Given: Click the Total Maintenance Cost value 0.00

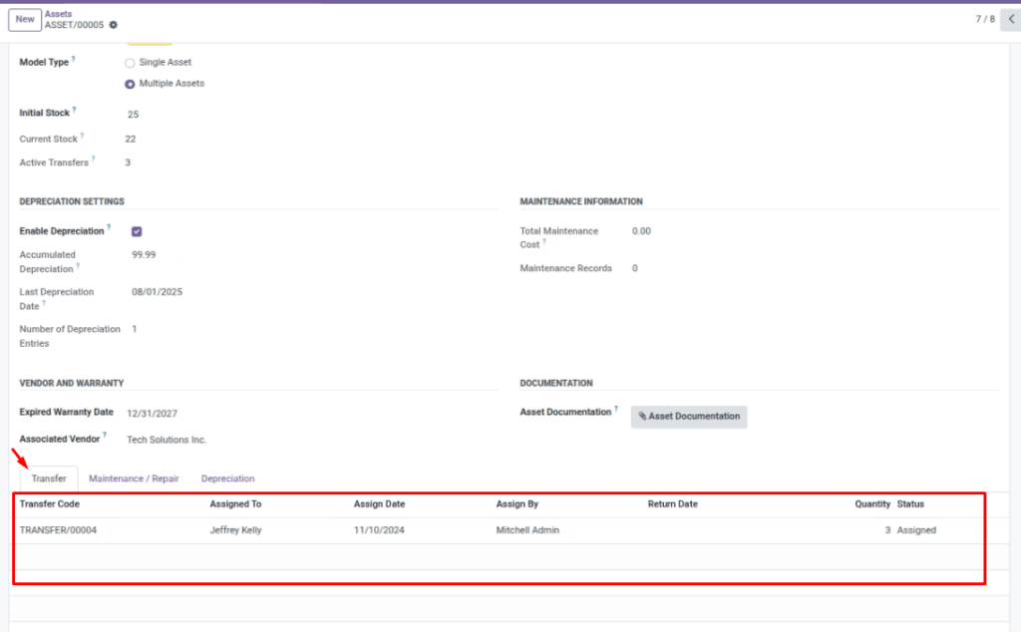Looking at the screenshot, I should [641, 231].
